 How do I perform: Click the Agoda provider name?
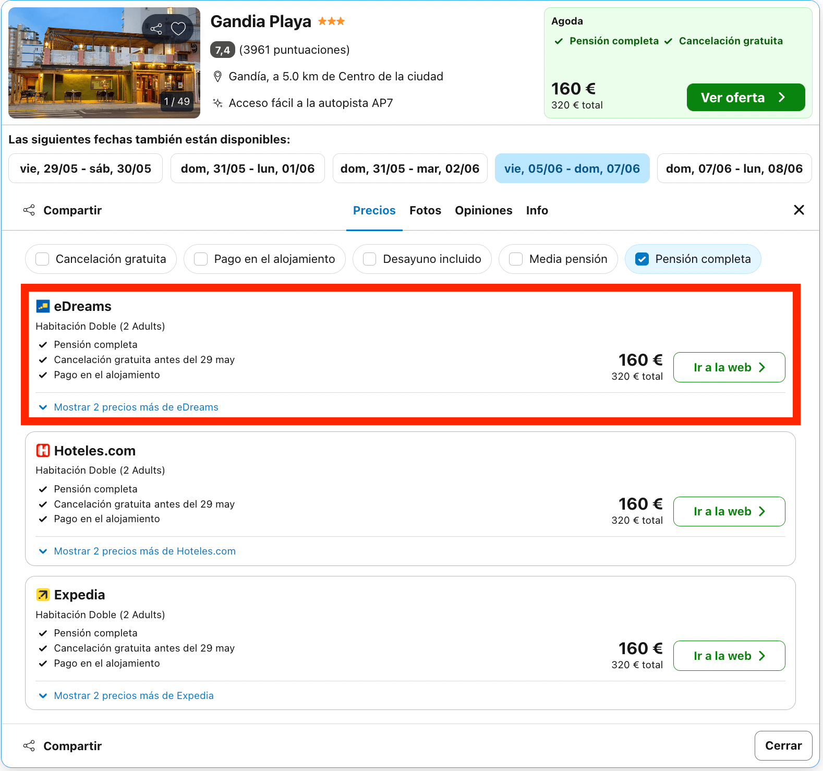(567, 21)
